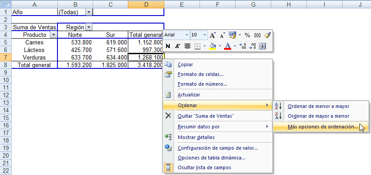
Task: Expand Resumir datos por submenu
Action: point(218,127)
